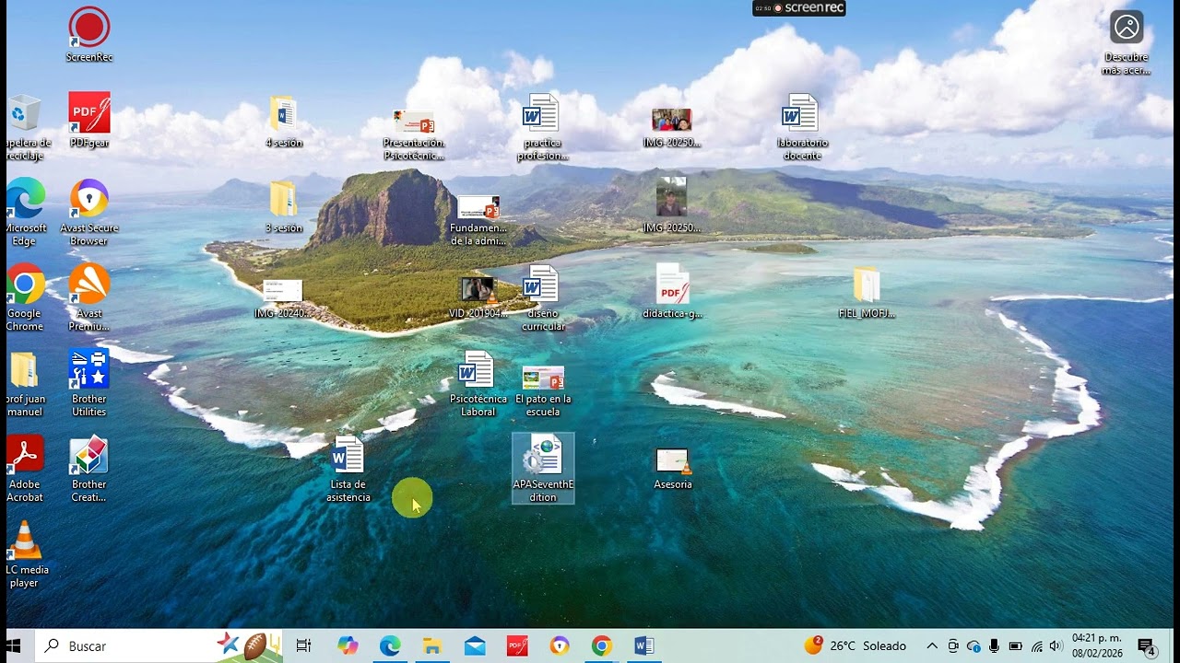Launch Copilot from the taskbar

coord(348,646)
